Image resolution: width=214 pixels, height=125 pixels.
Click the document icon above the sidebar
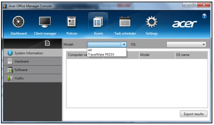pos(47,43)
